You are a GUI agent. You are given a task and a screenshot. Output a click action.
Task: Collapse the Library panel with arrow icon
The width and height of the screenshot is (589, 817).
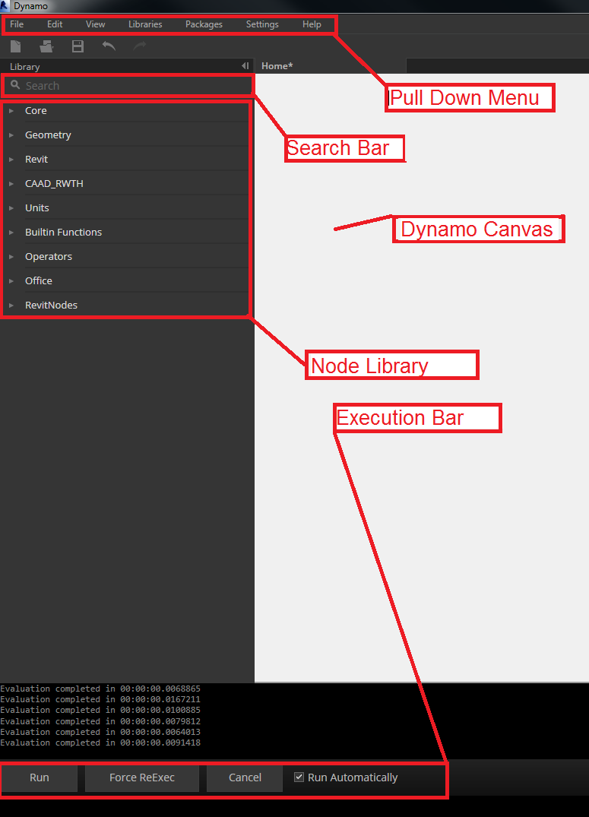click(x=245, y=65)
